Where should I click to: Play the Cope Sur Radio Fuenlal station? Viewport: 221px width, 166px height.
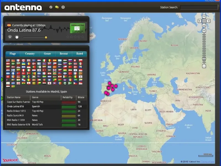tap(46, 102)
